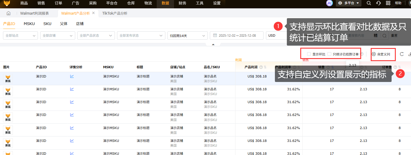Click the 帮助 link
Viewport: 411px width, 155px height.
tap(398, 3)
